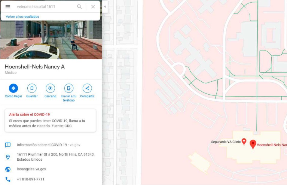Viewport: 287px width, 185px height.
Task: Click the 'Cómo llegar' directions icon
Action: 14,88
